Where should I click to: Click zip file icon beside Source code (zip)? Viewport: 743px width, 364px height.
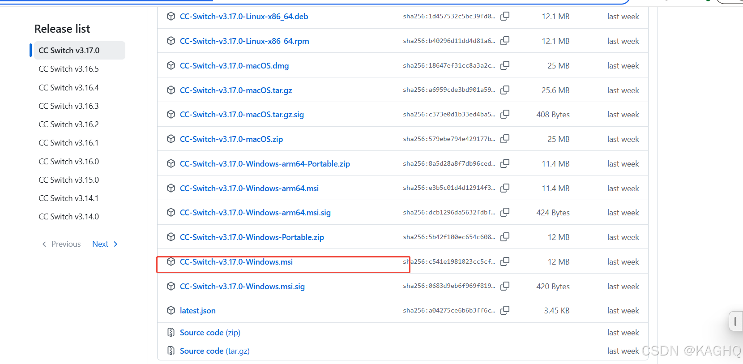(171, 332)
